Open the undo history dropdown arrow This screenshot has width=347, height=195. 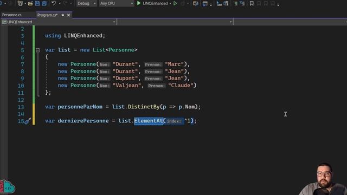click(x=60, y=3)
